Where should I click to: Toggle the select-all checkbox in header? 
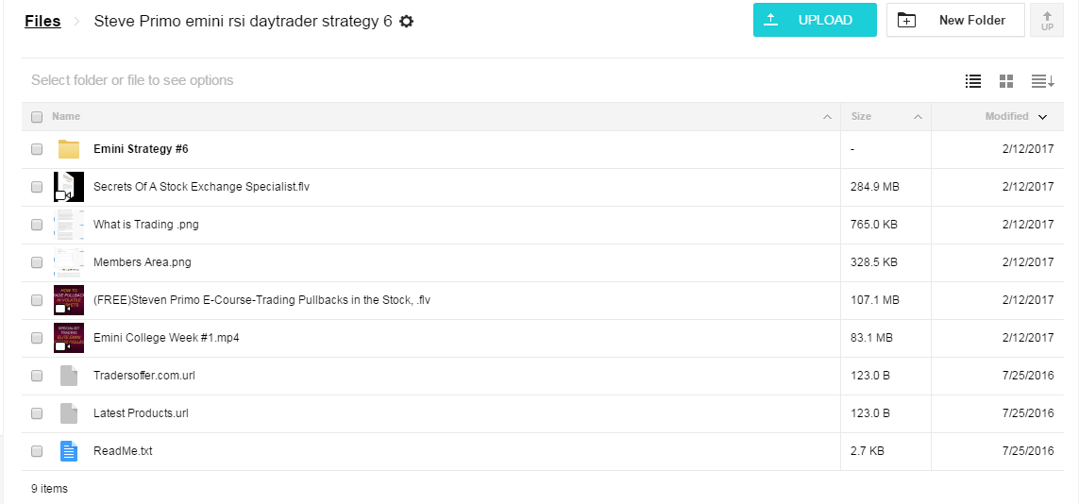click(x=37, y=117)
